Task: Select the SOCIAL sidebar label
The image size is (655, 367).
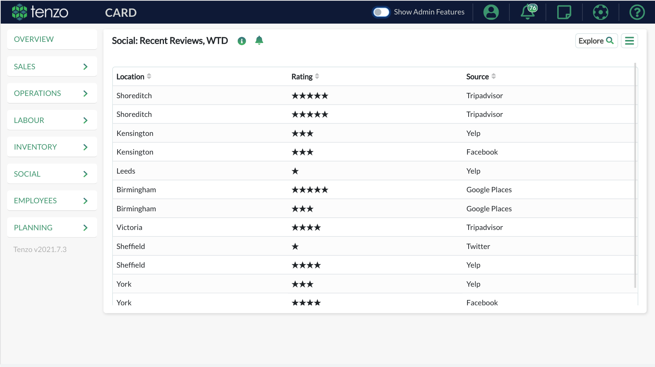Action: click(27, 174)
